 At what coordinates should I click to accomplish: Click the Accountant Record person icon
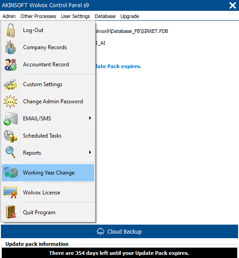10,64
